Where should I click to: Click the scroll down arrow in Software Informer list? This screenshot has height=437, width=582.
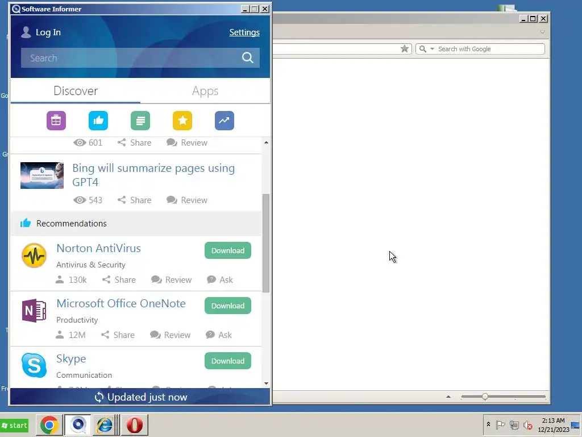click(266, 384)
